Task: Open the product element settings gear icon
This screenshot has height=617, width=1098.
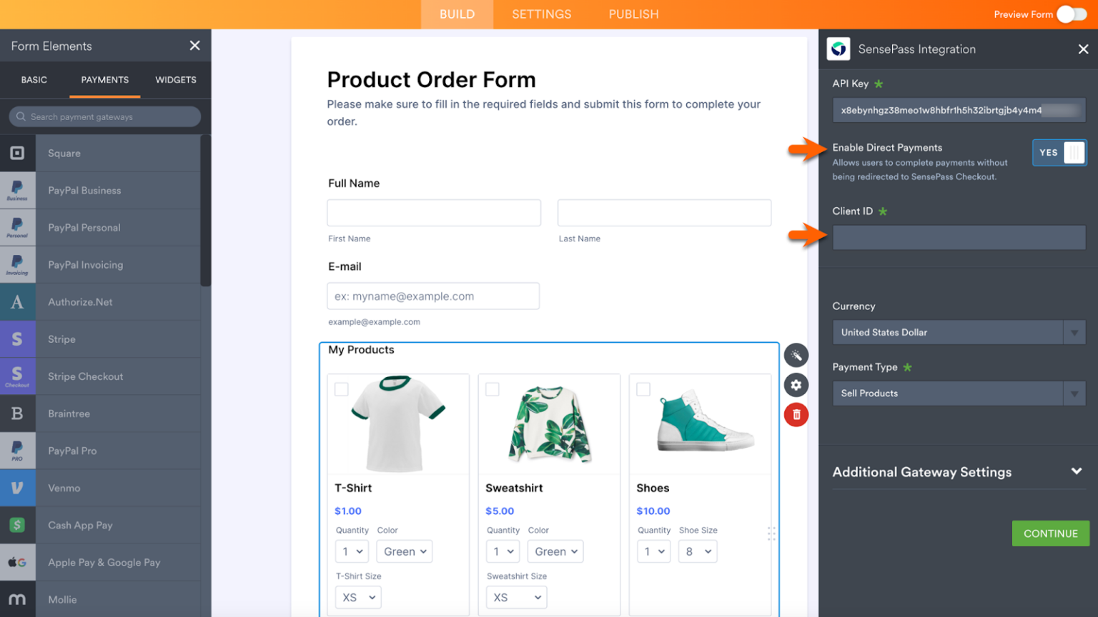Action: point(796,384)
